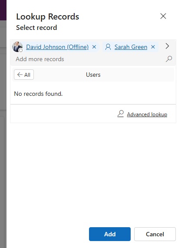Expand more selected records with chevron arrow
Viewport: 178px width, 248px height.
coord(167,46)
